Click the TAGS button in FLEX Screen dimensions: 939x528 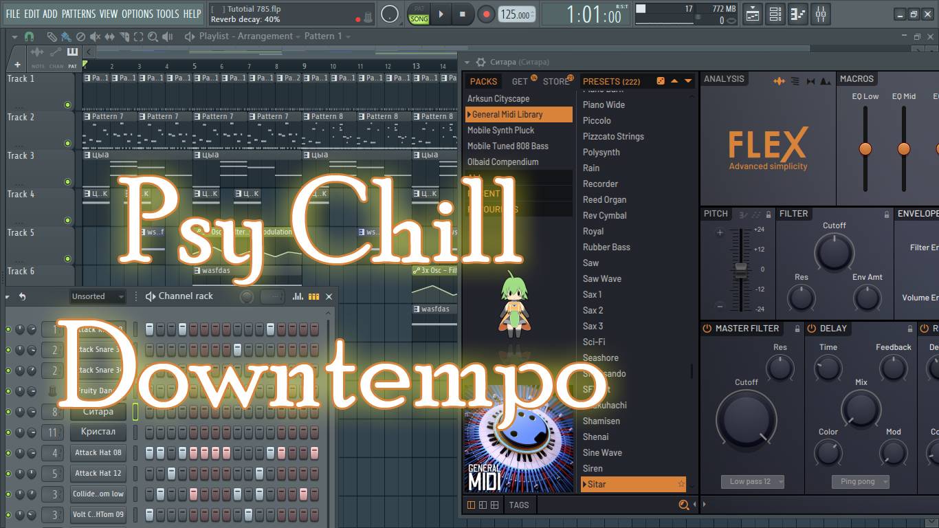[x=519, y=505]
